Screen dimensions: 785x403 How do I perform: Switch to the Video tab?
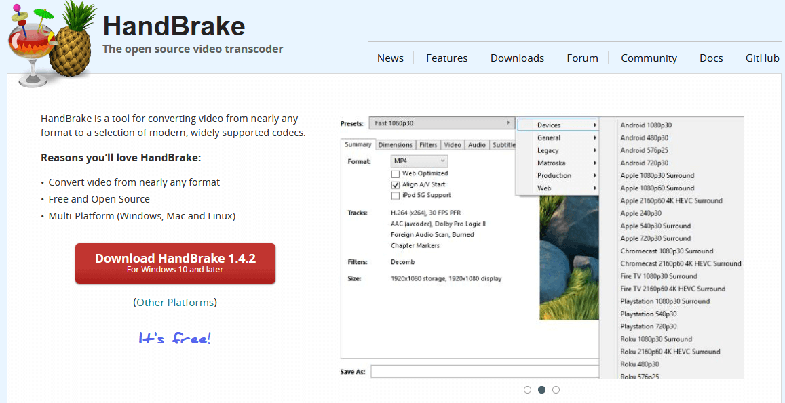tap(453, 145)
